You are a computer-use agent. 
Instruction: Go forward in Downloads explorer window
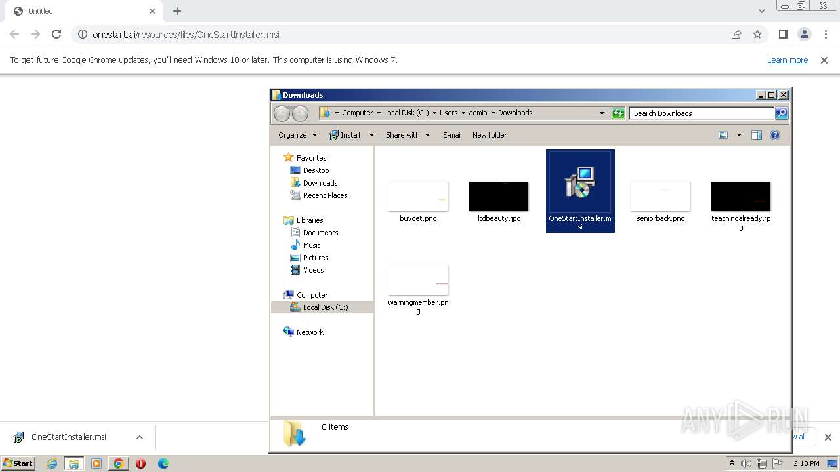pyautogui.click(x=300, y=113)
